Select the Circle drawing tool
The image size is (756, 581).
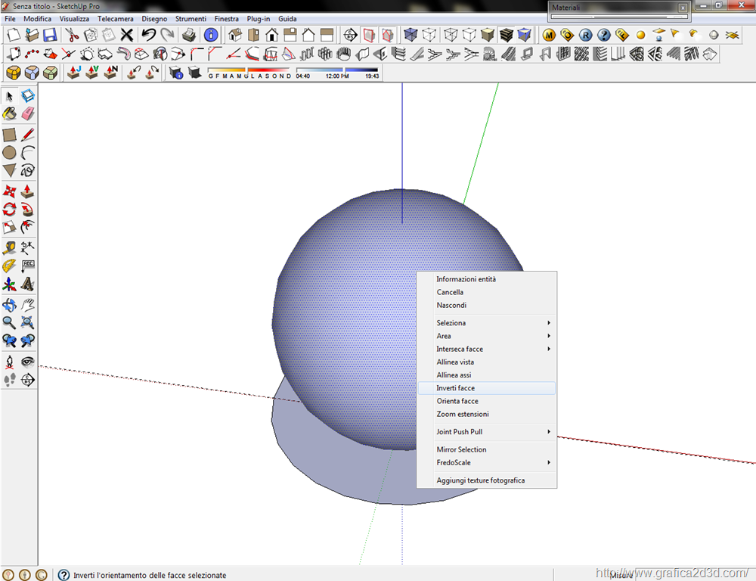click(10, 152)
